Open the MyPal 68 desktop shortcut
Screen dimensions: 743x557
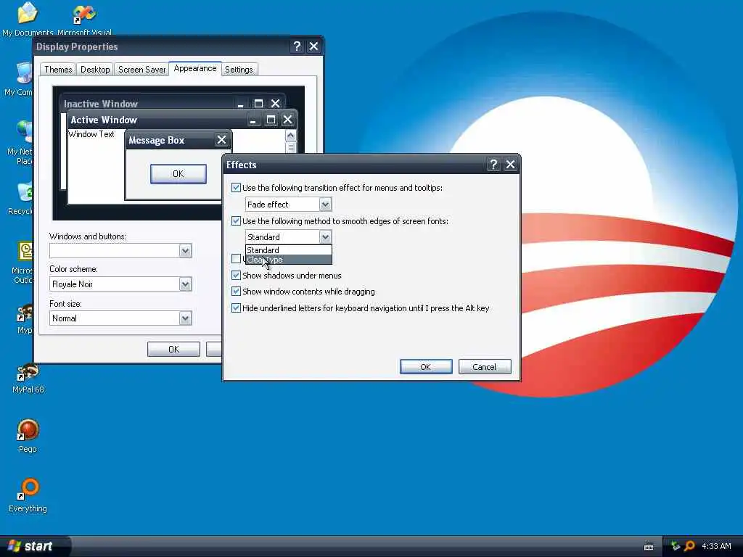pyautogui.click(x=28, y=379)
